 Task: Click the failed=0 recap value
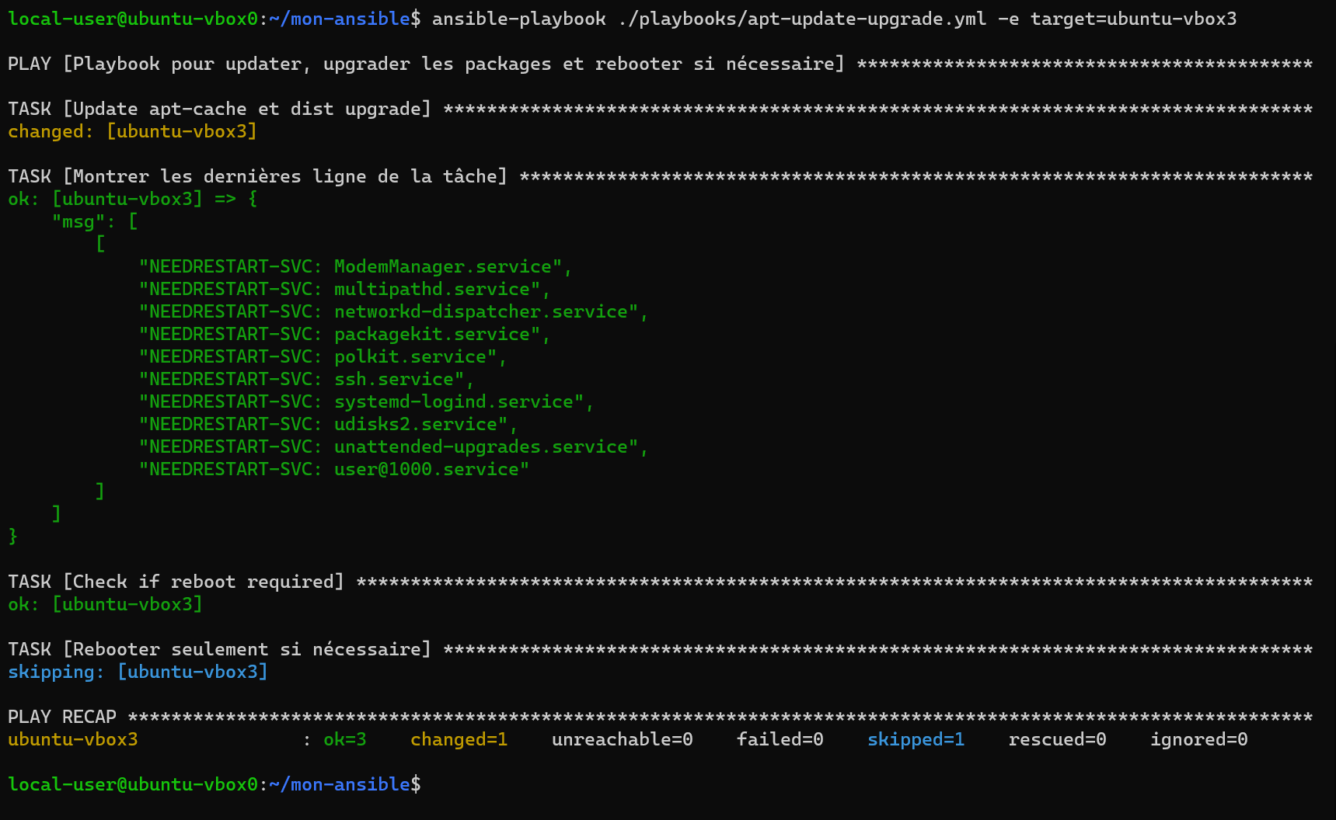click(x=780, y=739)
